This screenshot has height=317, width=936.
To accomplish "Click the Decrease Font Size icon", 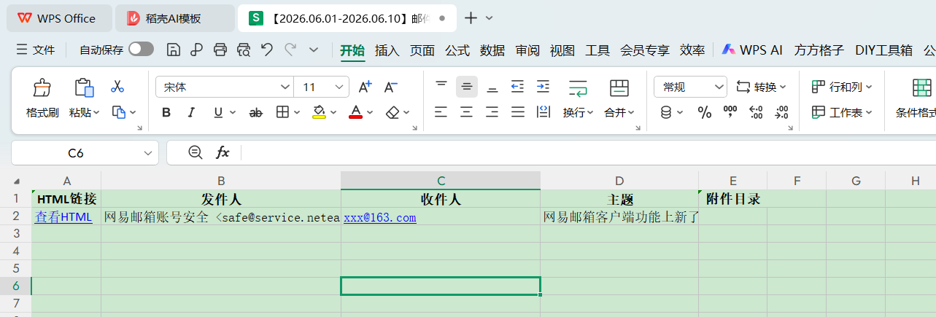I will [x=391, y=87].
